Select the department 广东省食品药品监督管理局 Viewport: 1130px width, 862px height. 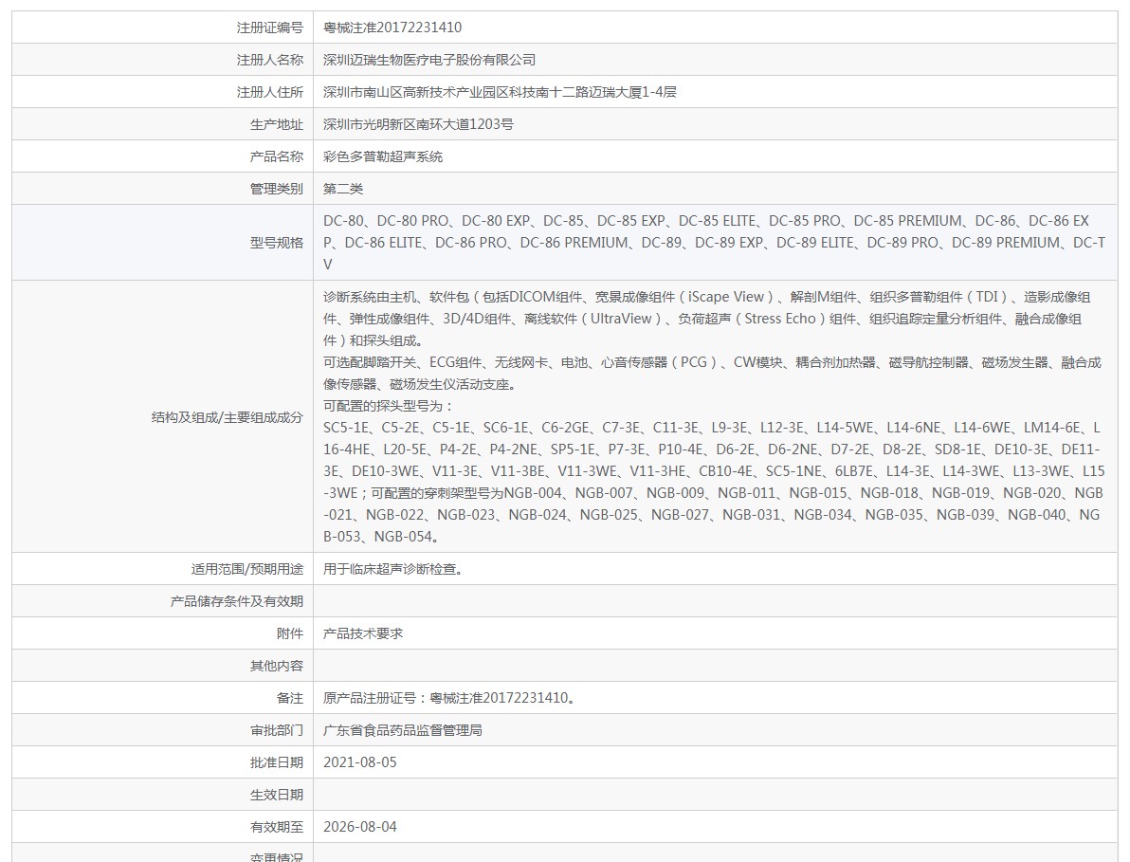pyautogui.click(x=402, y=730)
